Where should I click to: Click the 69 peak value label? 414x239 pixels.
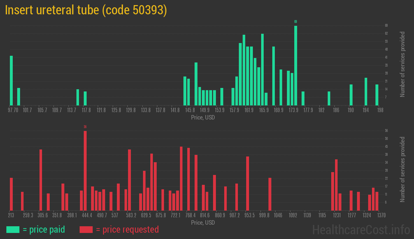296,22
